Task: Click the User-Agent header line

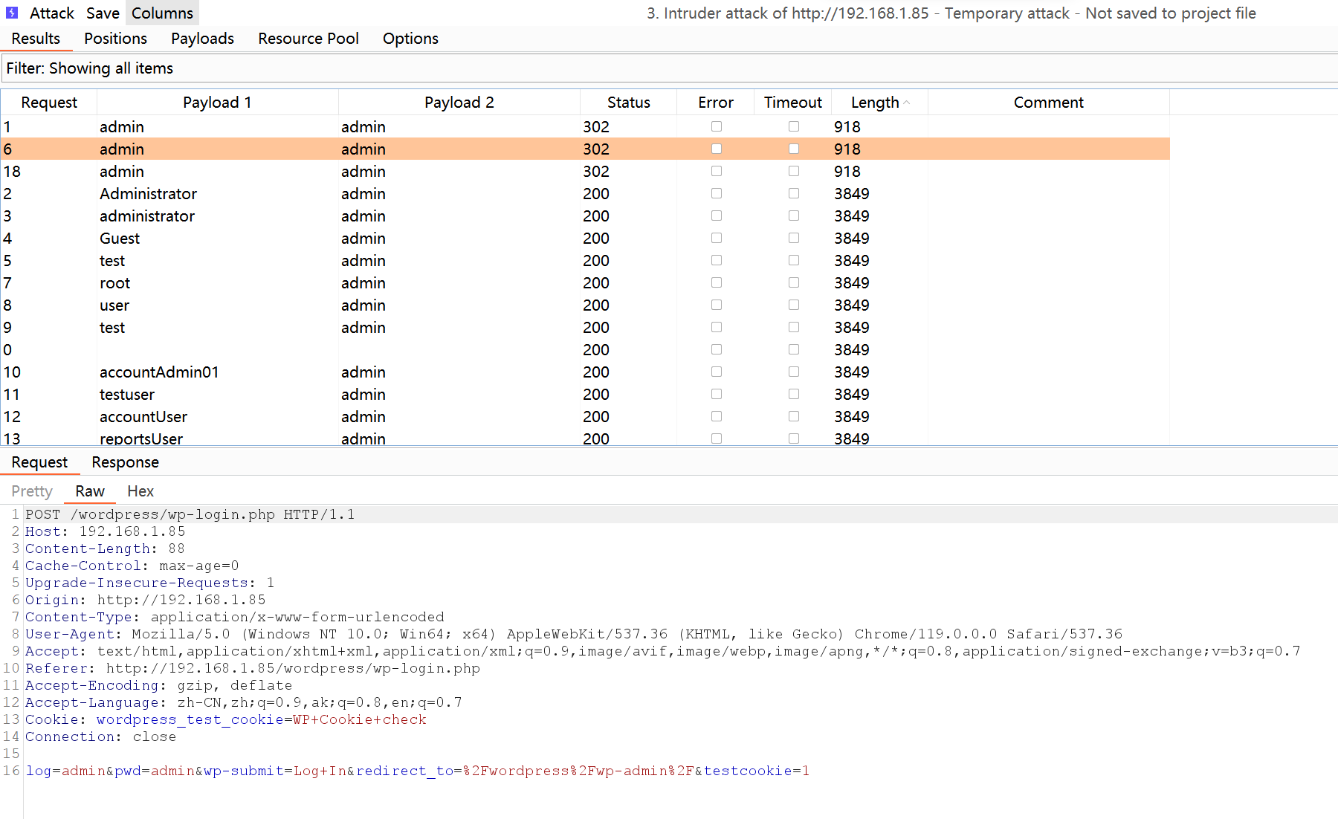Action: click(x=574, y=634)
